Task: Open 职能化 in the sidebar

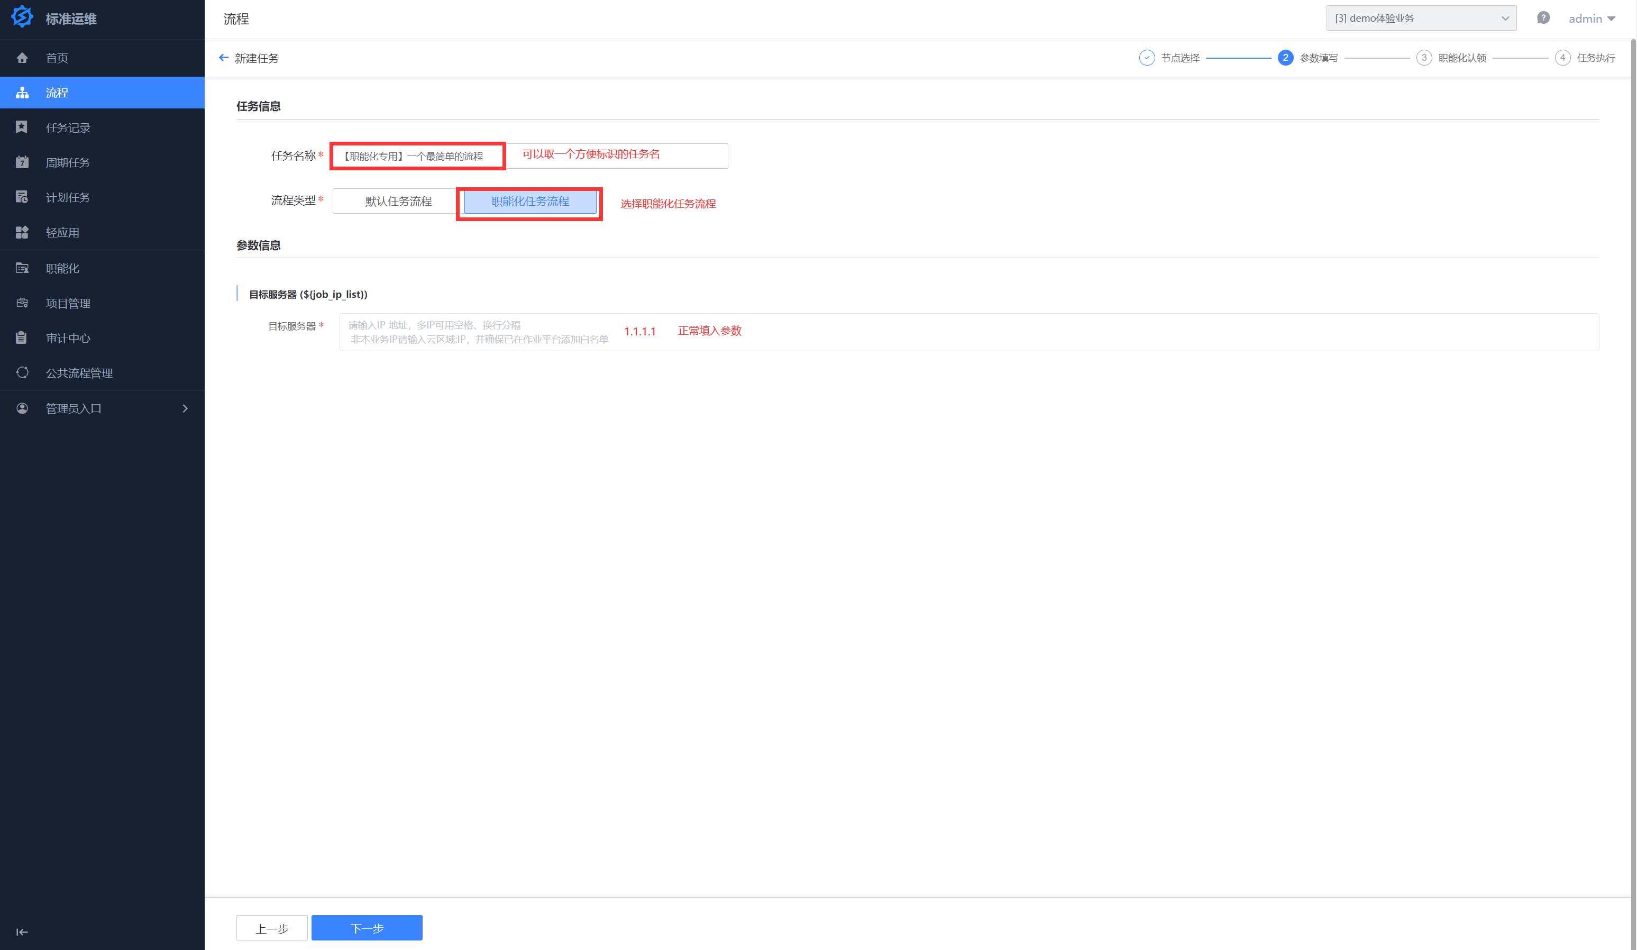Action: click(62, 268)
